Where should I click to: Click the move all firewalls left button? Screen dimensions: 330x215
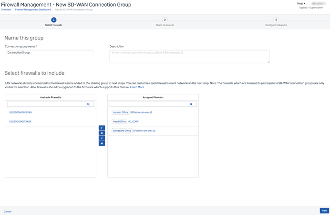[x=102, y=143]
